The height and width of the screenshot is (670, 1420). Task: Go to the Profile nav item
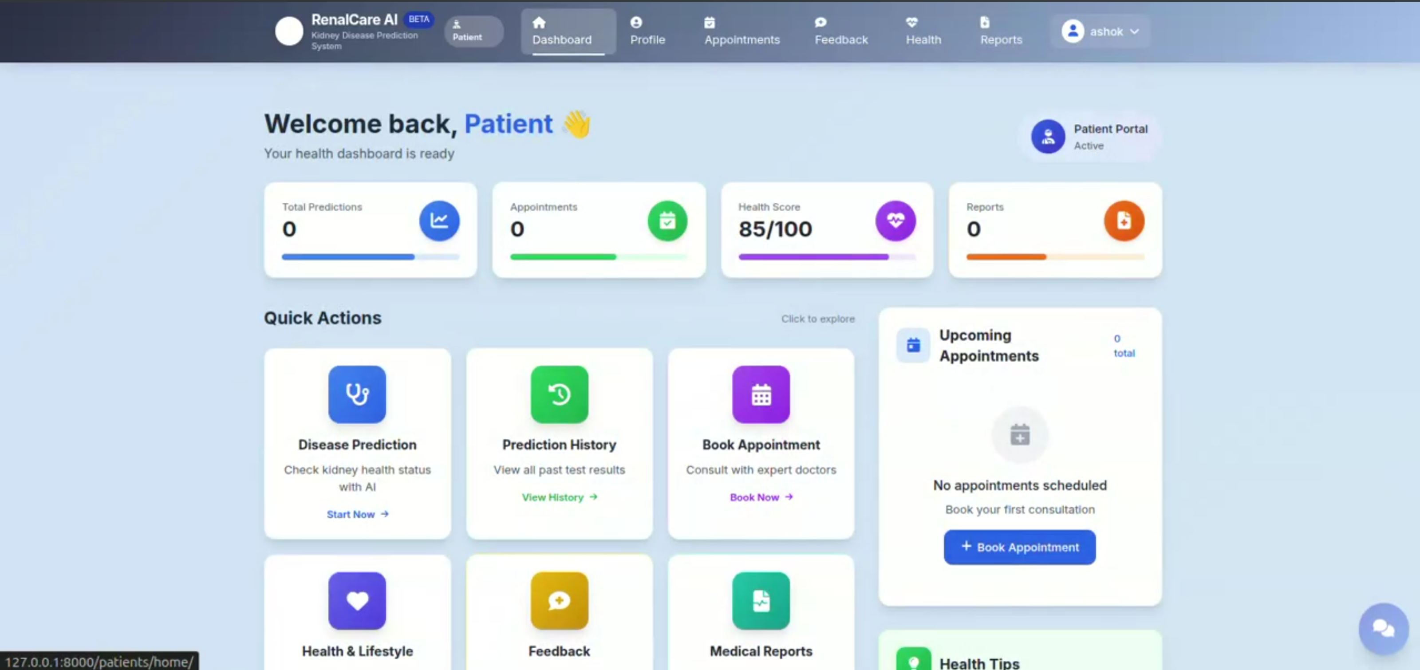648,31
